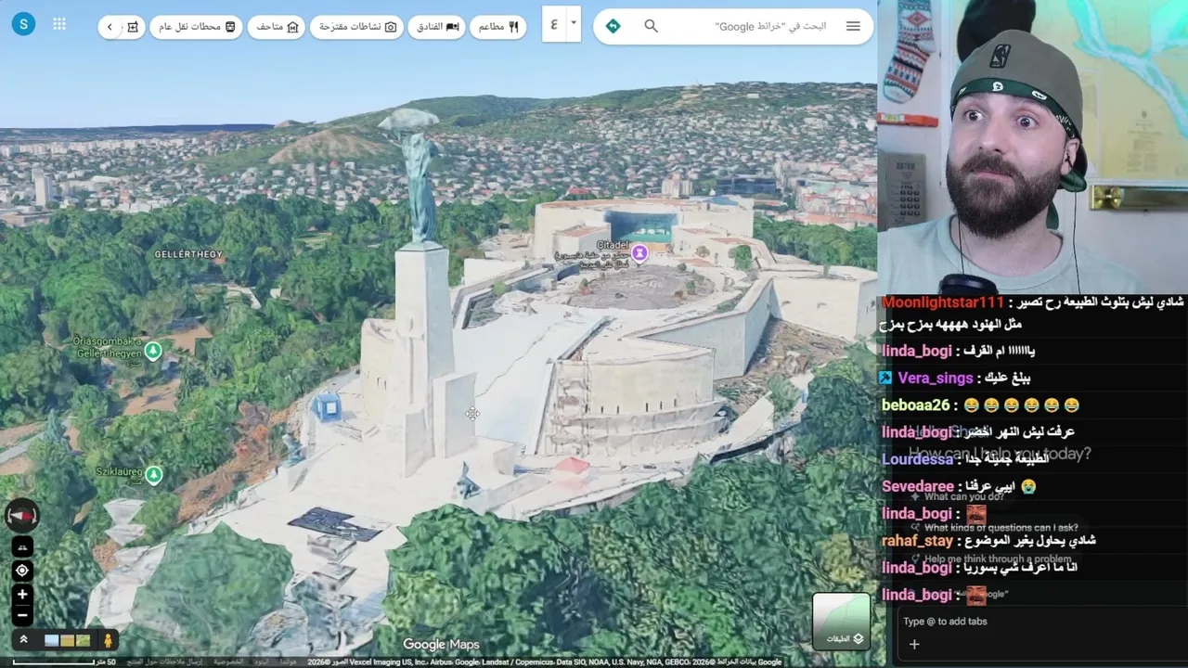Open the Google apps grid

(59, 24)
